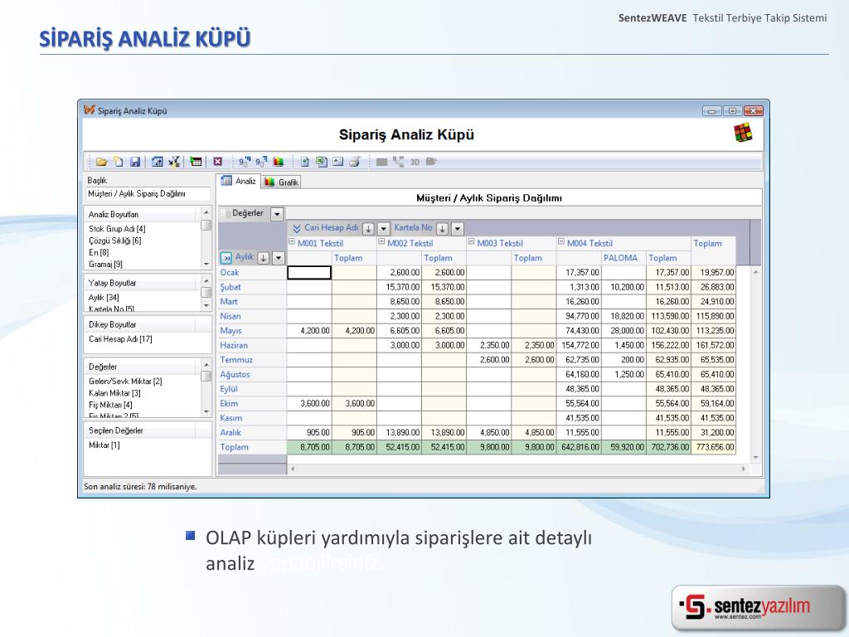Open the Aylık filter dropdown
This screenshot has width=849, height=637.
(x=279, y=258)
